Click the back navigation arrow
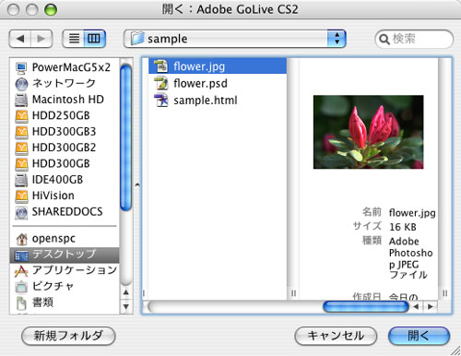Viewport: 461px width, 356px height. pyautogui.click(x=20, y=39)
